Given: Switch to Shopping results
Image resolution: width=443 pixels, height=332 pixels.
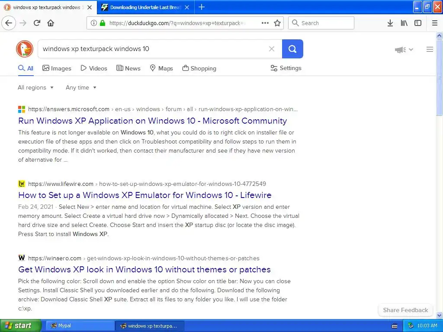Looking at the screenshot, I should (x=199, y=68).
